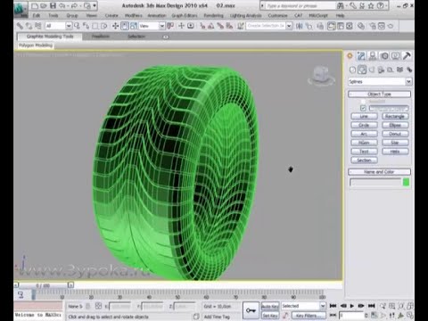The height and width of the screenshot is (321, 428).
Task: Click the time slider handle showing 0/100
Action: [43, 285]
